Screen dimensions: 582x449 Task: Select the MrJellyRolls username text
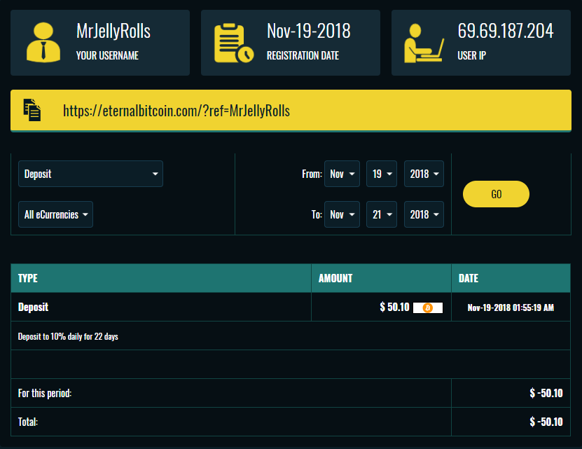click(113, 32)
